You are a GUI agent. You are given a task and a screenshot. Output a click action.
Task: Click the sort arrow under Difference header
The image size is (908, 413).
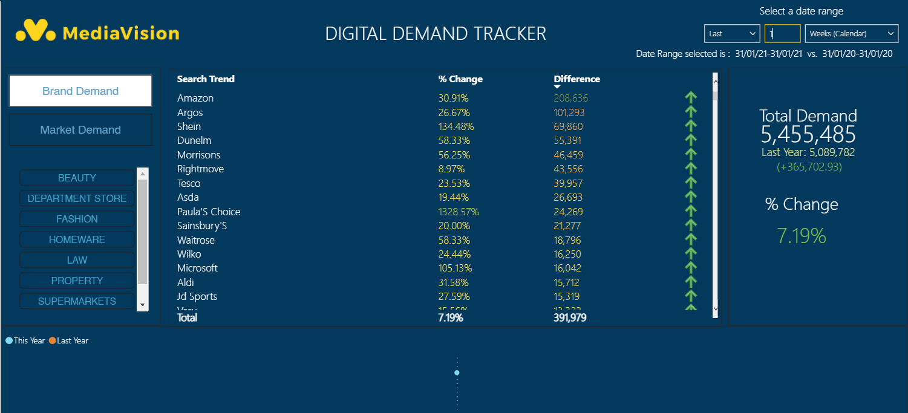tap(558, 87)
